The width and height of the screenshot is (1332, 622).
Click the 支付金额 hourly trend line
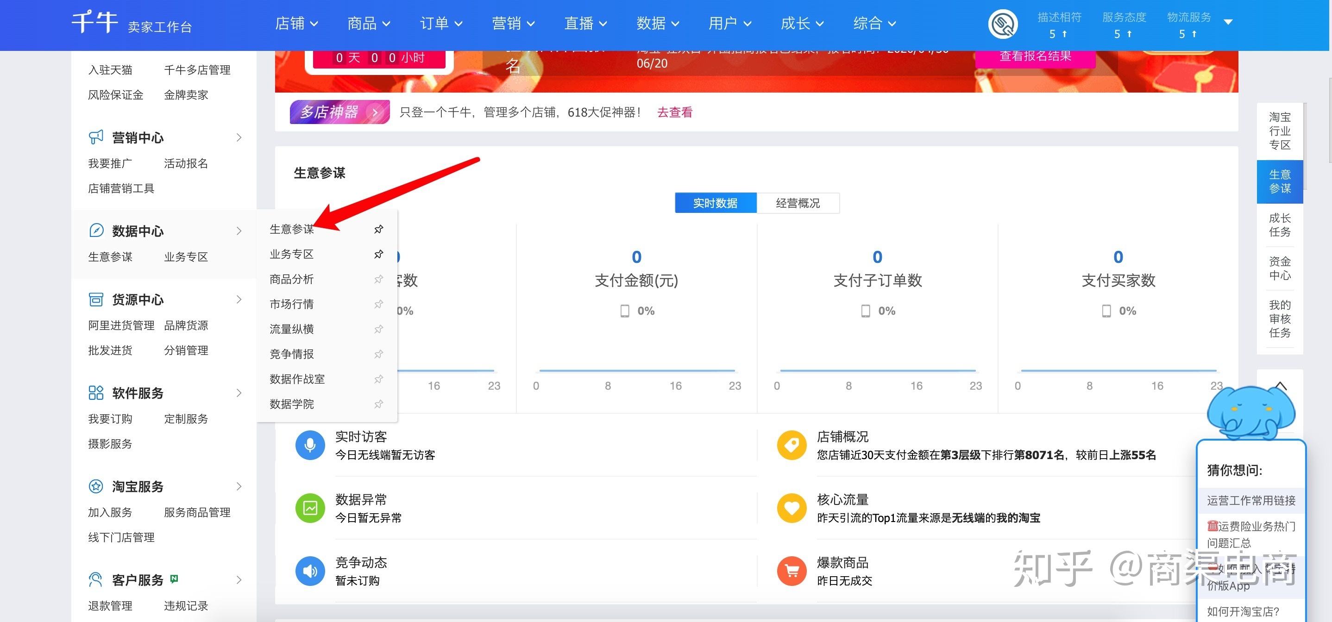(637, 370)
